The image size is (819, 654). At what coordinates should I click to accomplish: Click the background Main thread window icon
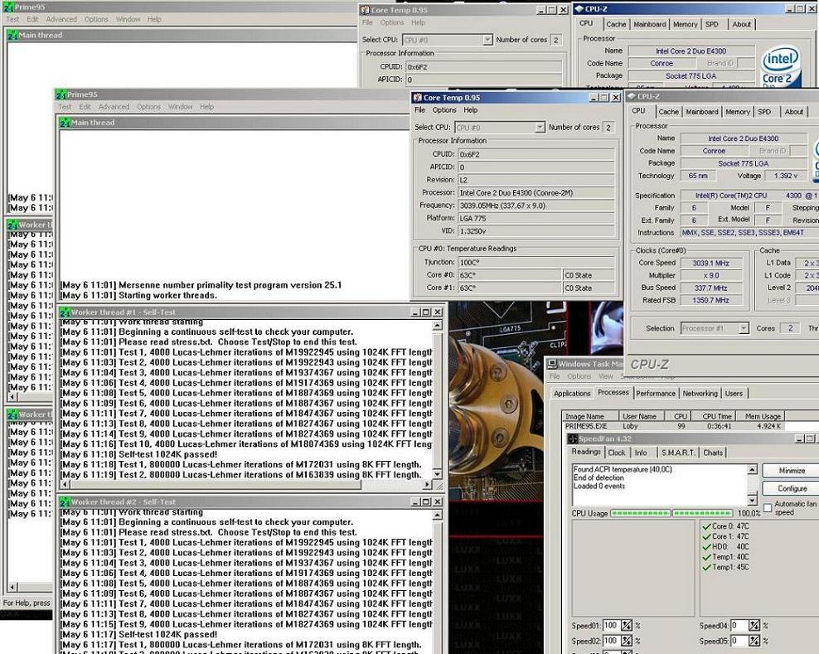coord(12,35)
